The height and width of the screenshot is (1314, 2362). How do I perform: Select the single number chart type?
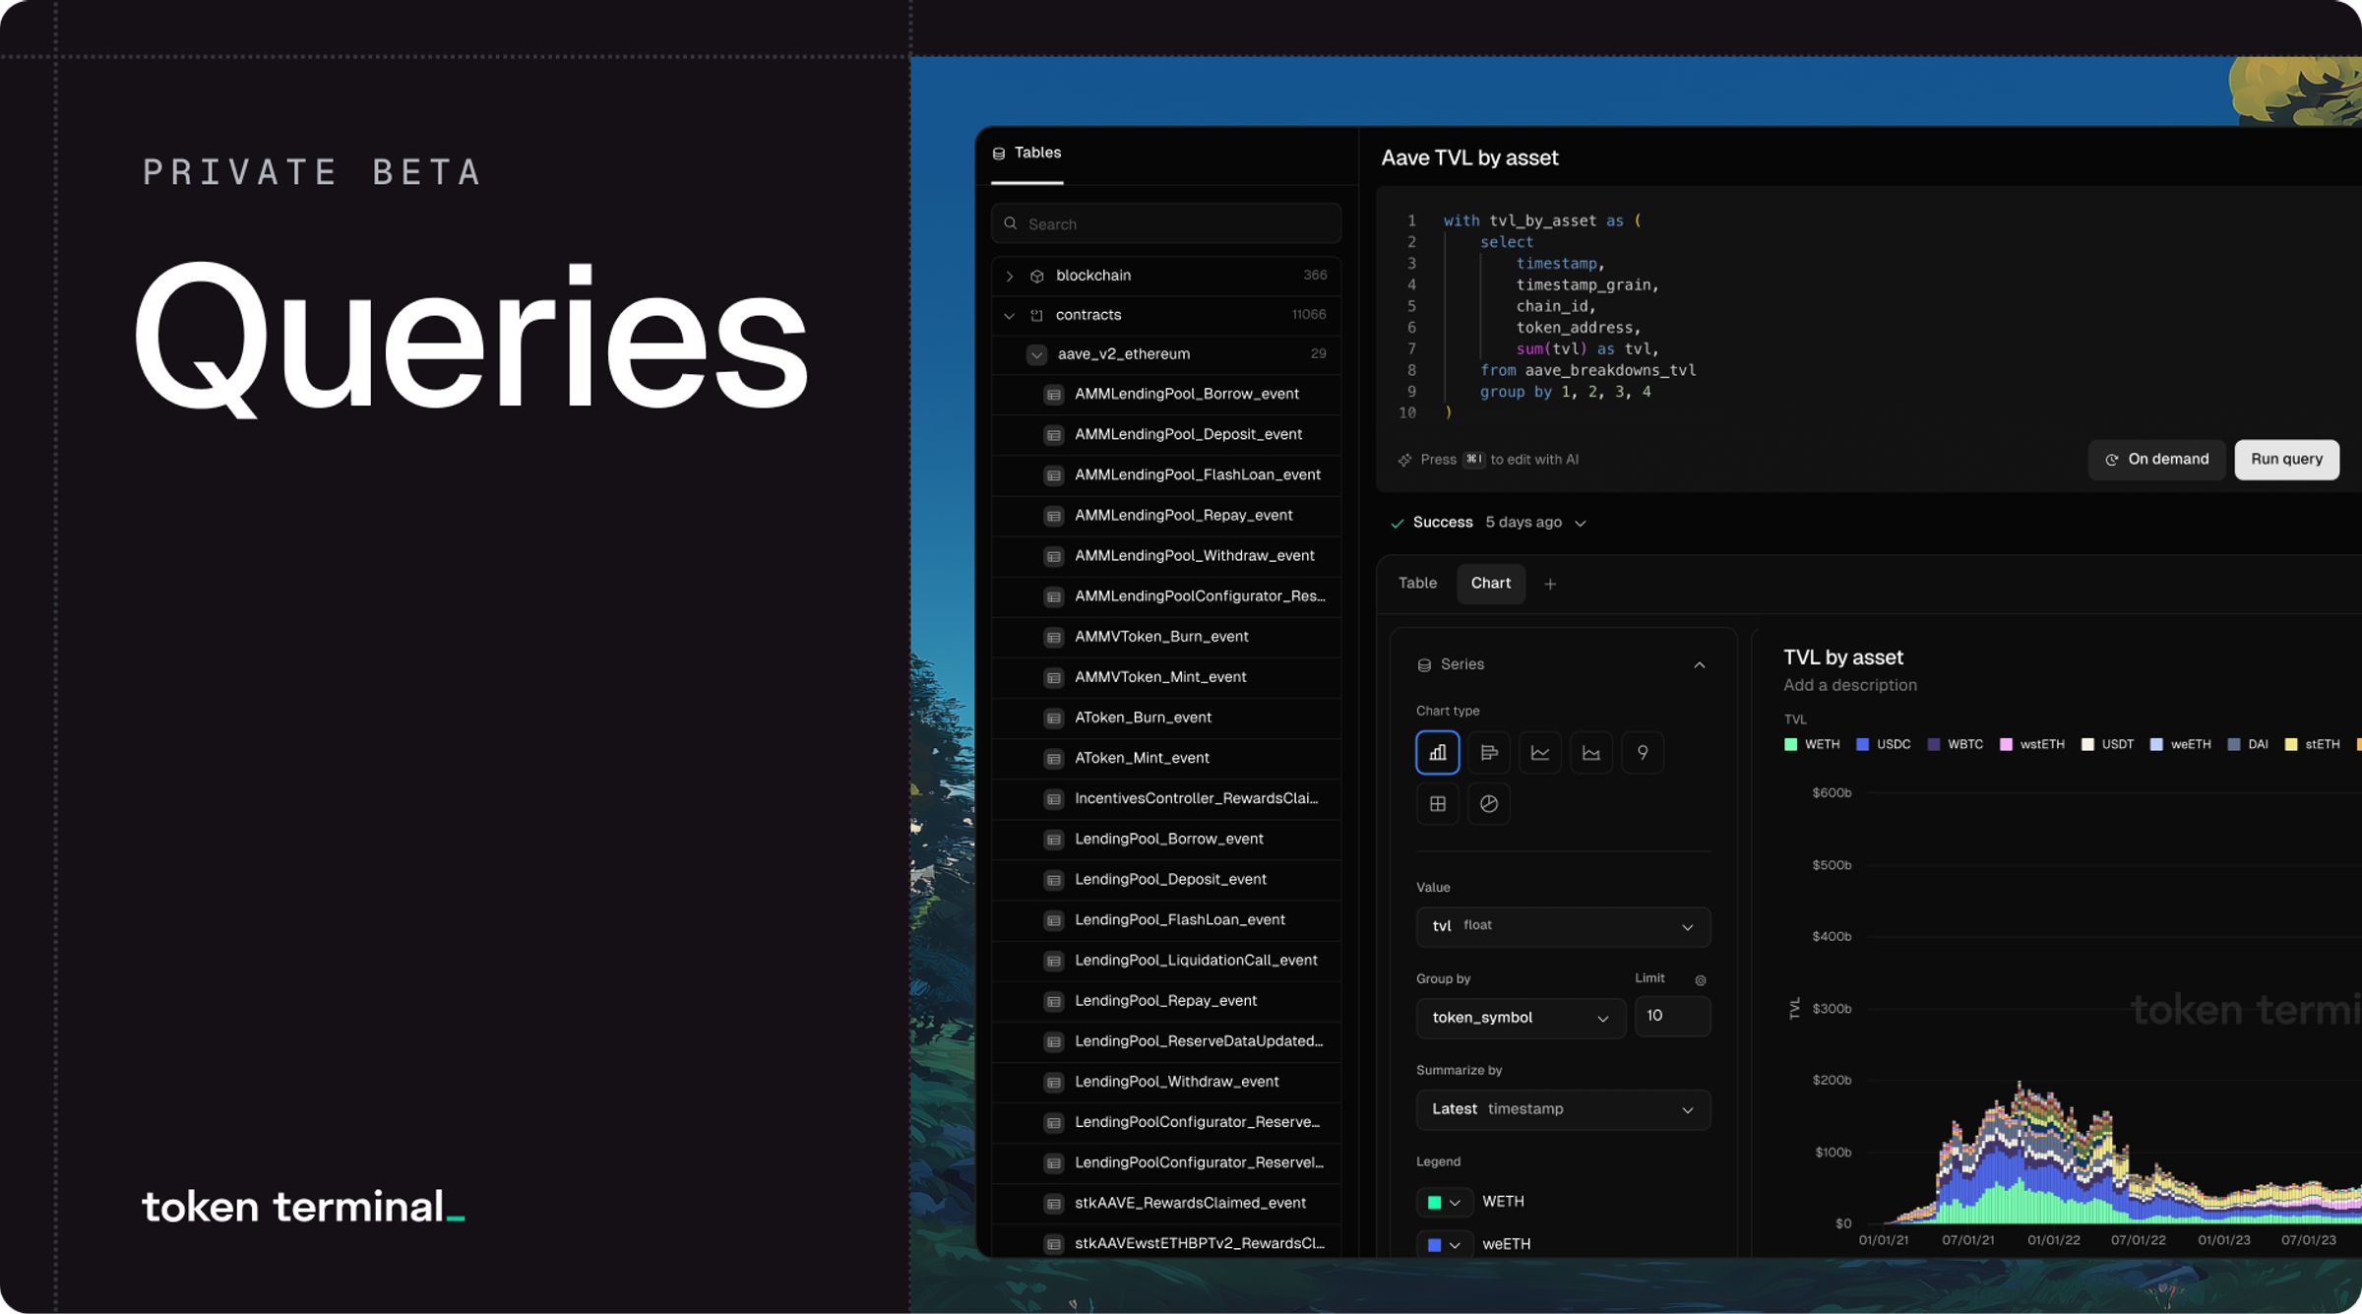pyautogui.click(x=1642, y=753)
